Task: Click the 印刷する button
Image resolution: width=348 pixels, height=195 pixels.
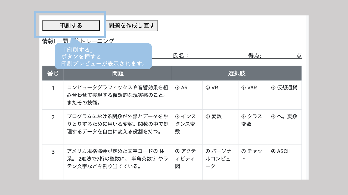Action: [x=71, y=25]
